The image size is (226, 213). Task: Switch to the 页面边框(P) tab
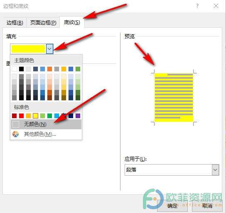tap(43, 23)
